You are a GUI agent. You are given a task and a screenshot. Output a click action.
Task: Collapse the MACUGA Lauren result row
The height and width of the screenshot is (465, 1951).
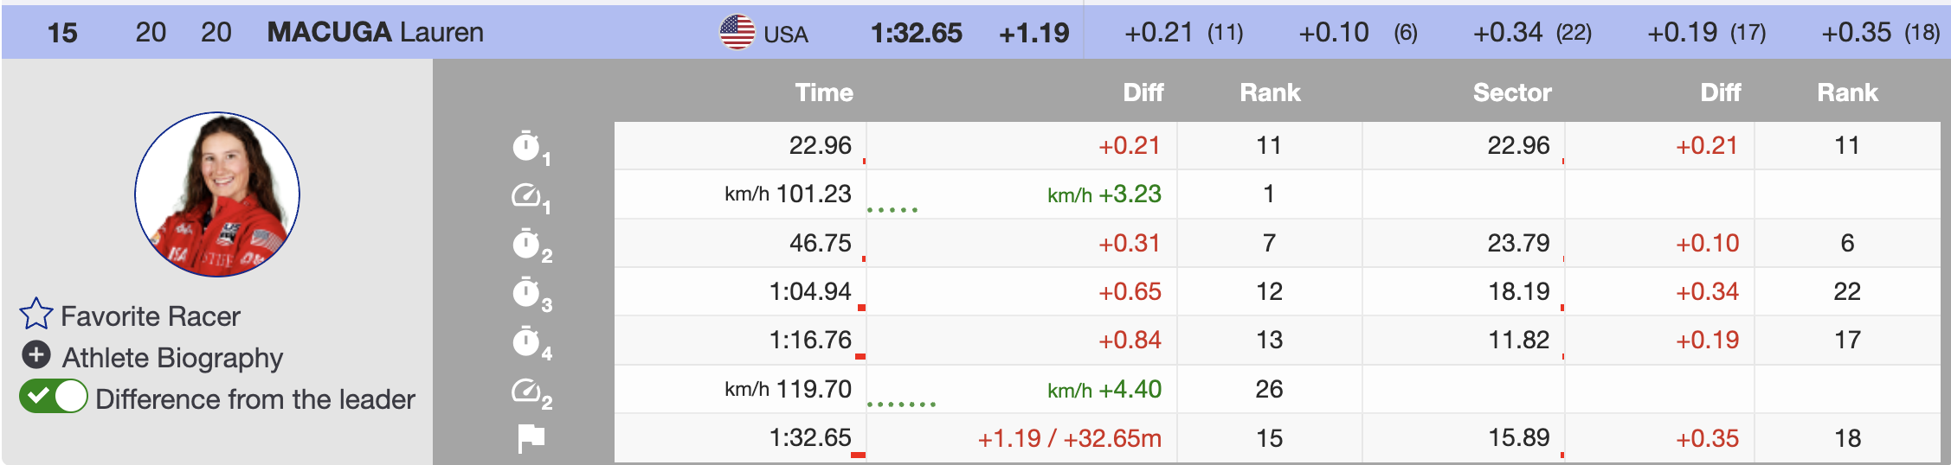(x=375, y=33)
